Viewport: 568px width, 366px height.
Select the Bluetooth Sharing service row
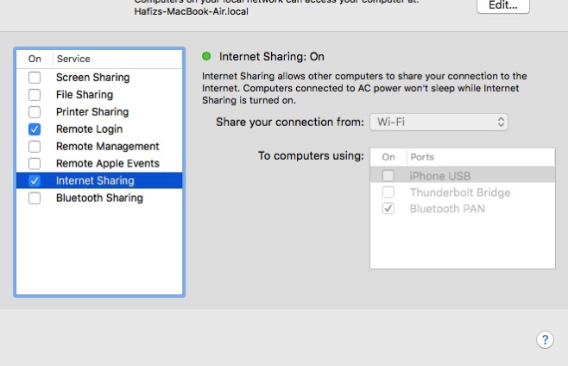pos(99,198)
